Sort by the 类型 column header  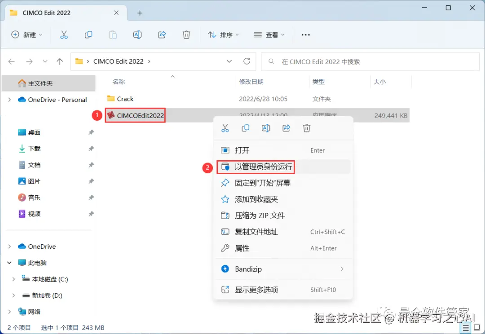[x=318, y=82]
